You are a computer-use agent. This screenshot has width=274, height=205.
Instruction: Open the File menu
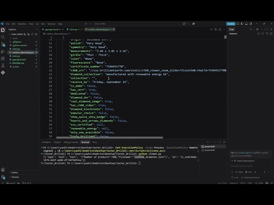pyautogui.click(x=8, y=24)
